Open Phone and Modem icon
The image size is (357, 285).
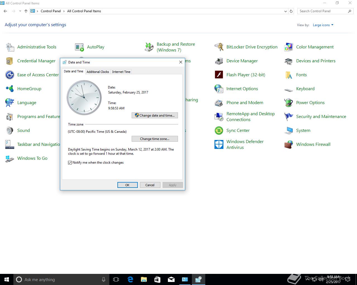219,103
